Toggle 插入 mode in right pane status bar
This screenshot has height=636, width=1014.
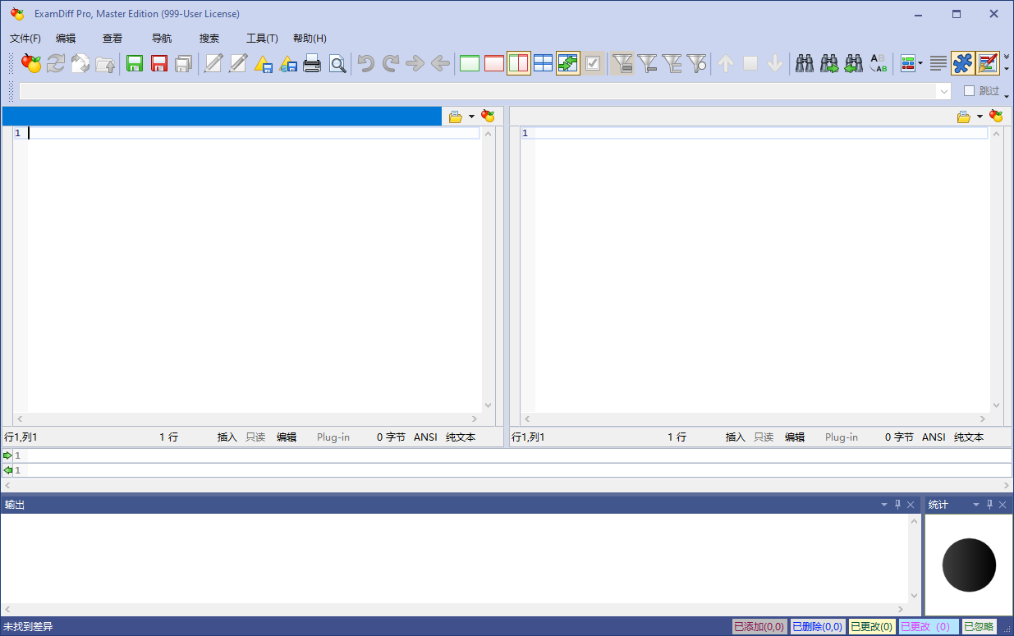(x=736, y=437)
